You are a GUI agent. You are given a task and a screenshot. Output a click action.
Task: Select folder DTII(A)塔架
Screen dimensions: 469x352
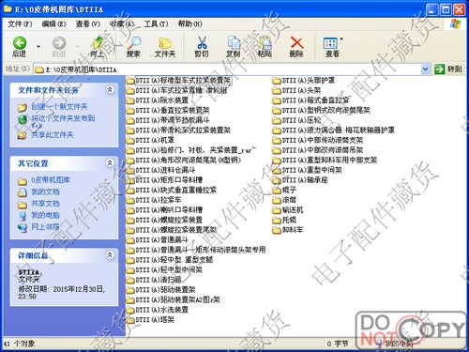point(150,320)
